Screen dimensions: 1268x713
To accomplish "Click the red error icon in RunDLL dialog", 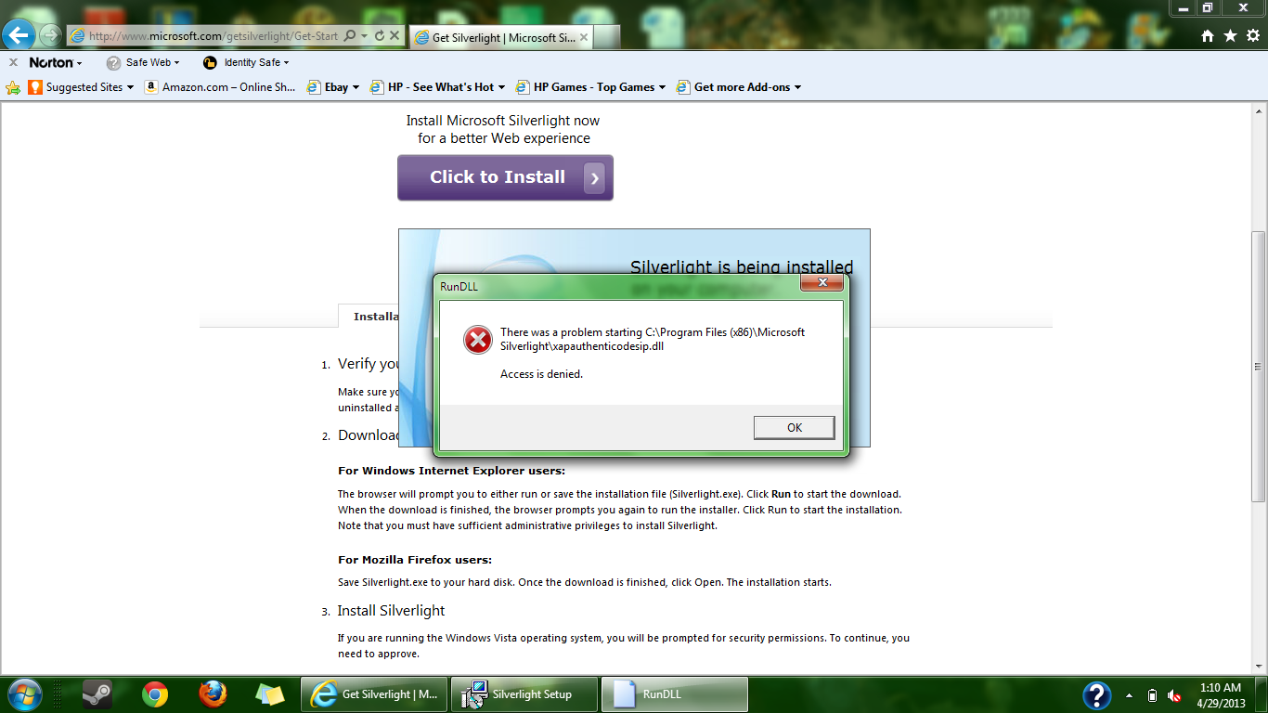I will [x=478, y=340].
